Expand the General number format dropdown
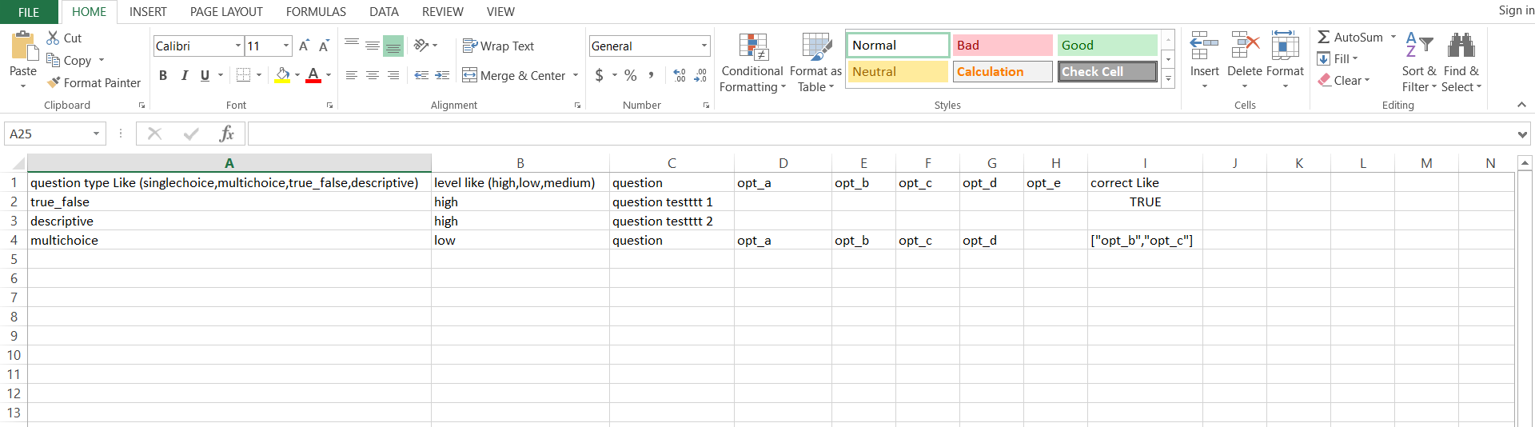Image resolution: width=1535 pixels, height=427 pixels. [x=704, y=46]
